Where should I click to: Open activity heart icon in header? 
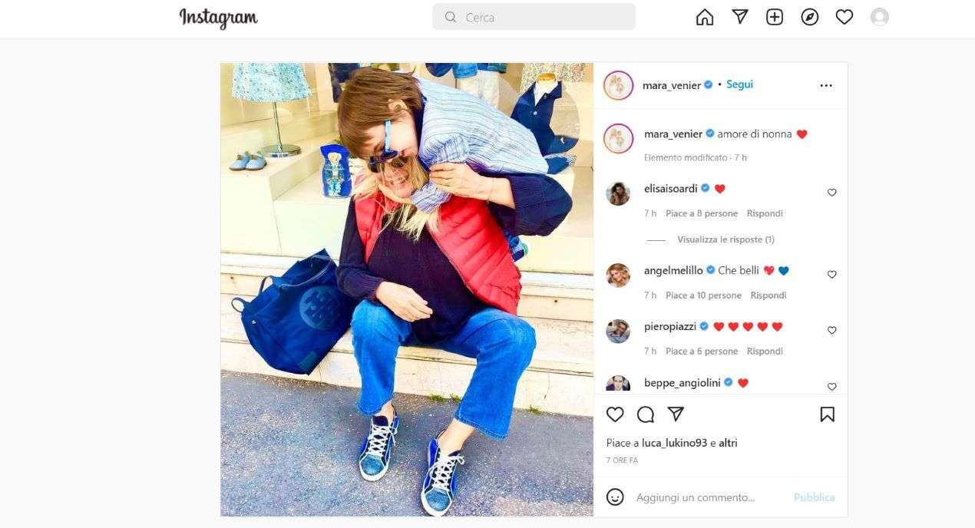click(844, 17)
